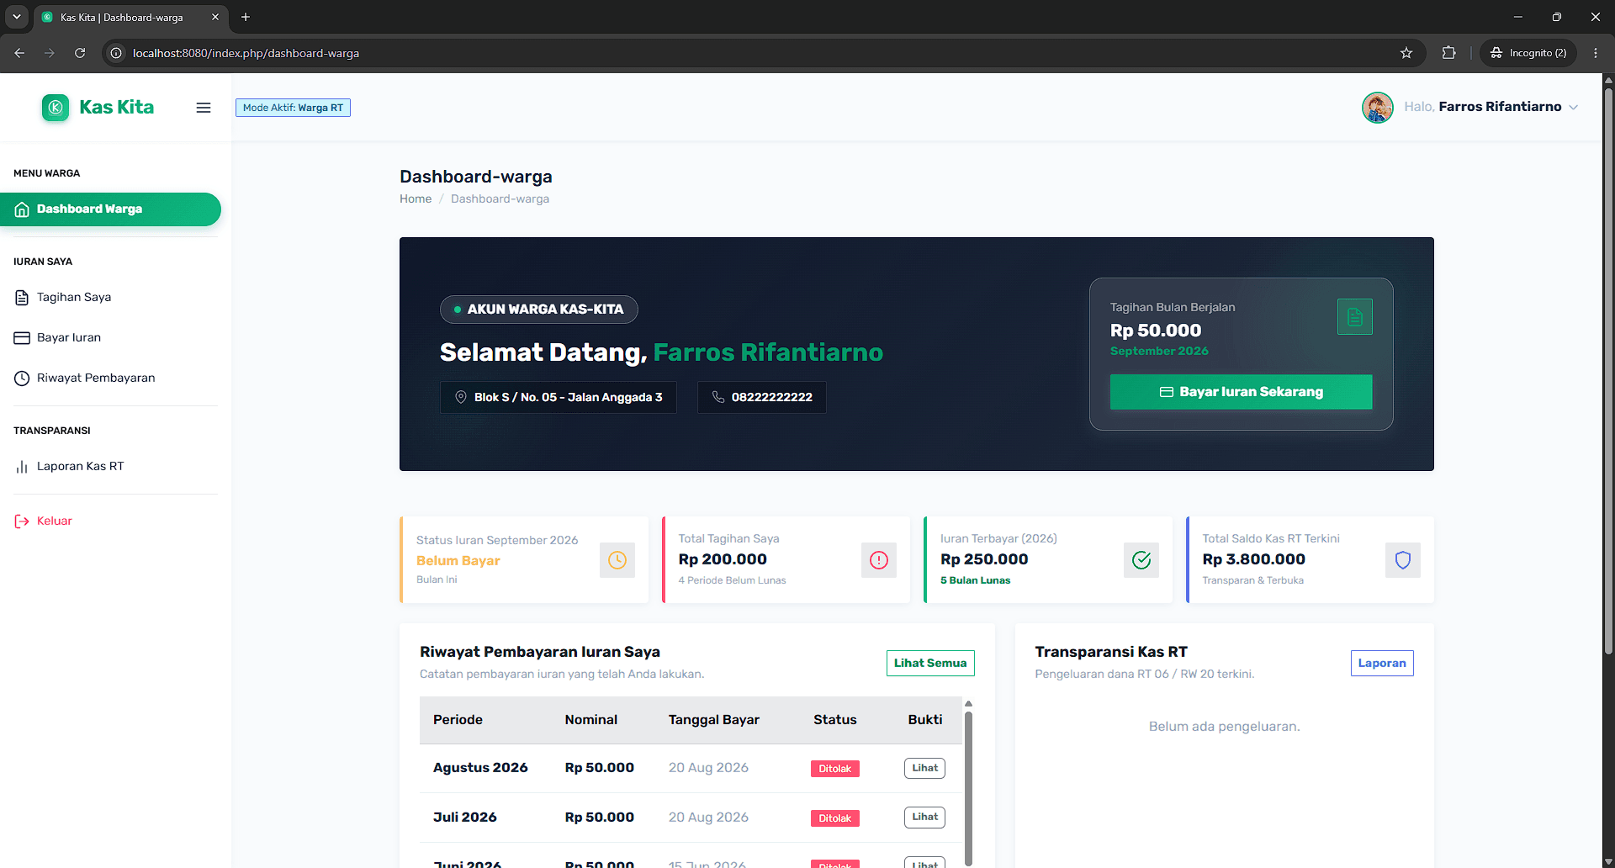Image resolution: width=1615 pixels, height=868 pixels.
Task: Click the Tanggal Bayar column header
Action: coord(714,720)
